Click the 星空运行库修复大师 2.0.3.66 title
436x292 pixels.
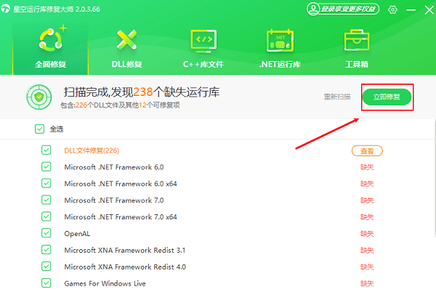pyautogui.click(x=57, y=9)
